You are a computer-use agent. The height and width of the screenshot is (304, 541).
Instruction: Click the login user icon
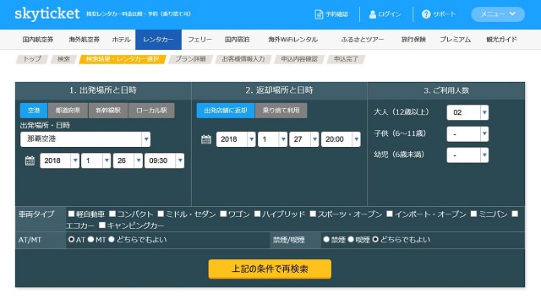click(x=373, y=14)
